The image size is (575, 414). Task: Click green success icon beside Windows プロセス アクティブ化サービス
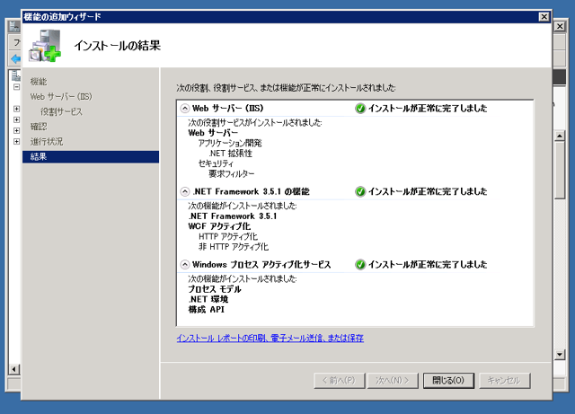coord(360,264)
